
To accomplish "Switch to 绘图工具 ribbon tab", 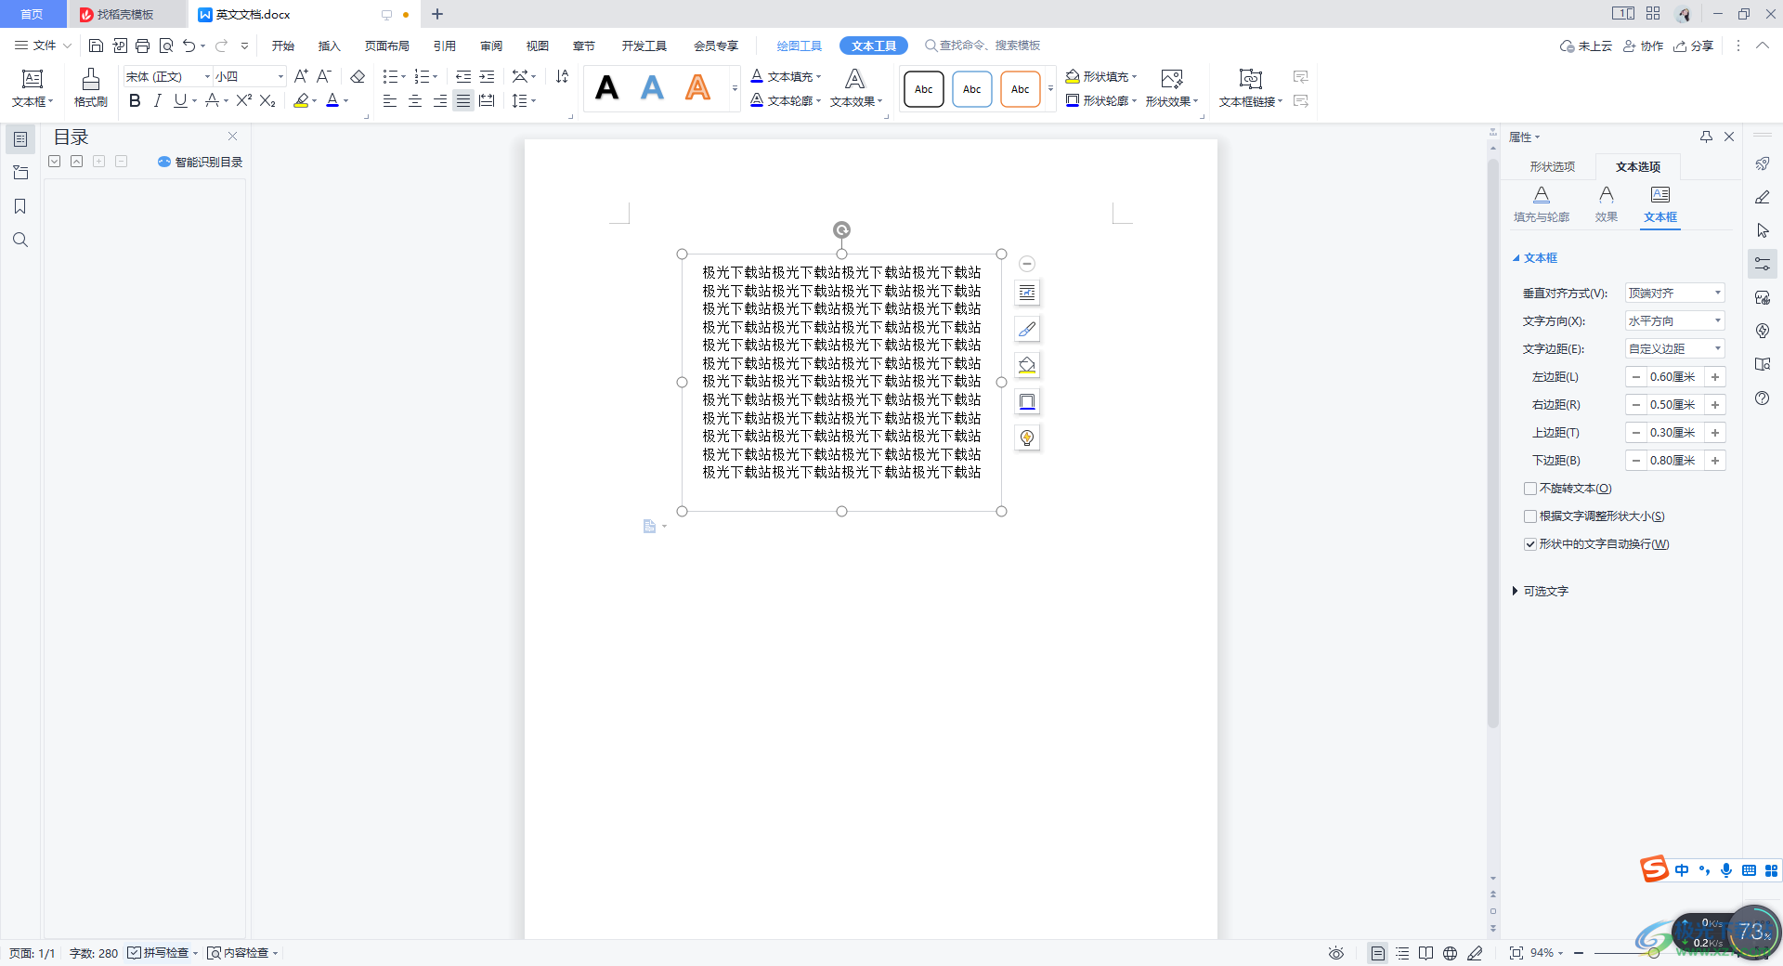I will 800,46.
